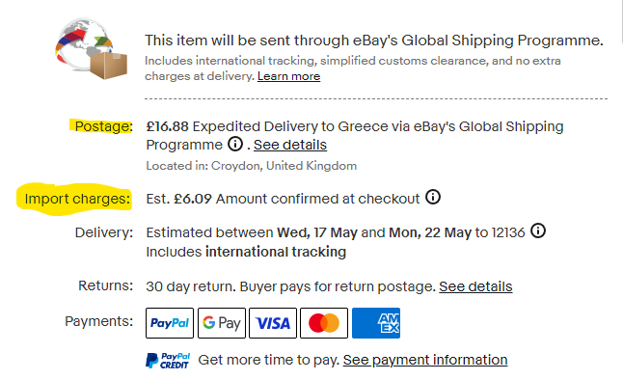Click info icon beside import charges amount
Image resolution: width=623 pixels, height=380 pixels.
(x=433, y=197)
